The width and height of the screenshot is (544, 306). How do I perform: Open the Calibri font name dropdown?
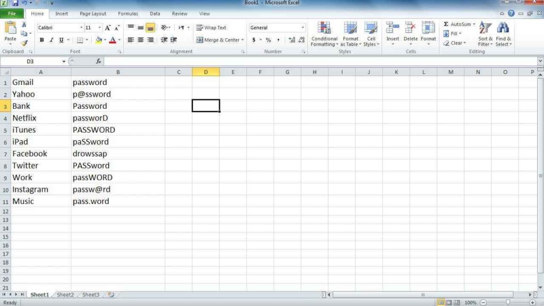(81, 28)
